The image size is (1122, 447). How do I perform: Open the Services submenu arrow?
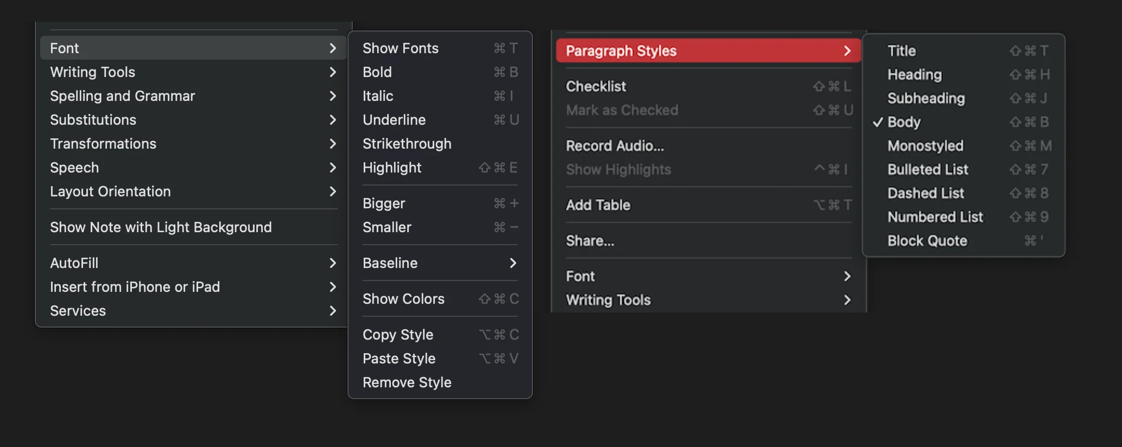point(333,311)
